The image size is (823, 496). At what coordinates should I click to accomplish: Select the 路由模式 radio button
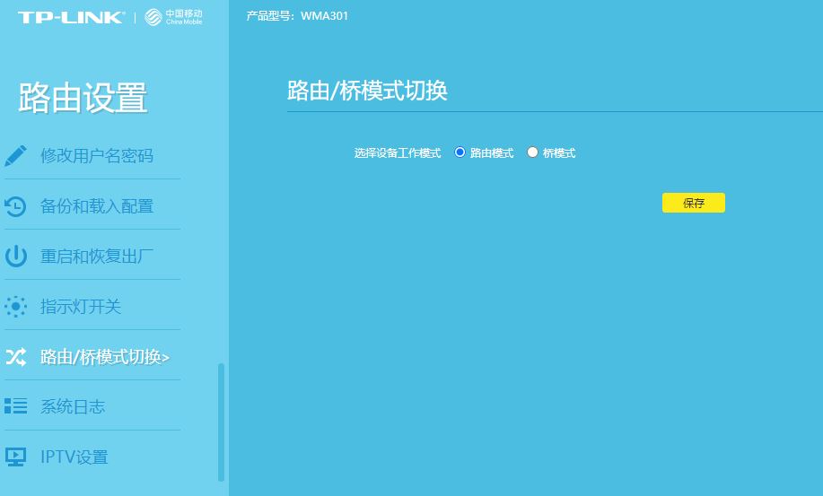460,152
